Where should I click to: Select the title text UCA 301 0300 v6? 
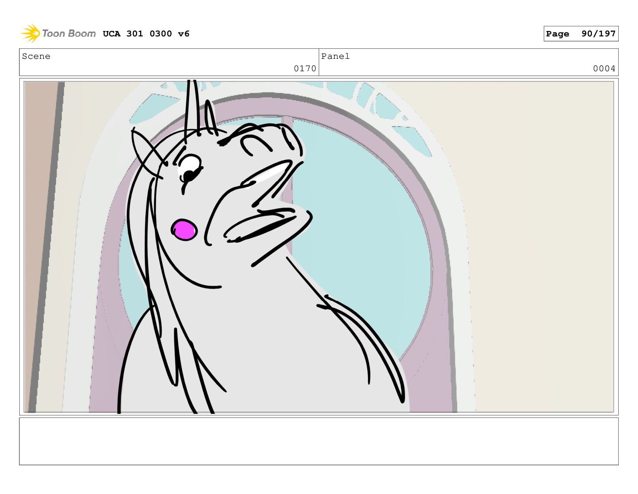[146, 34]
